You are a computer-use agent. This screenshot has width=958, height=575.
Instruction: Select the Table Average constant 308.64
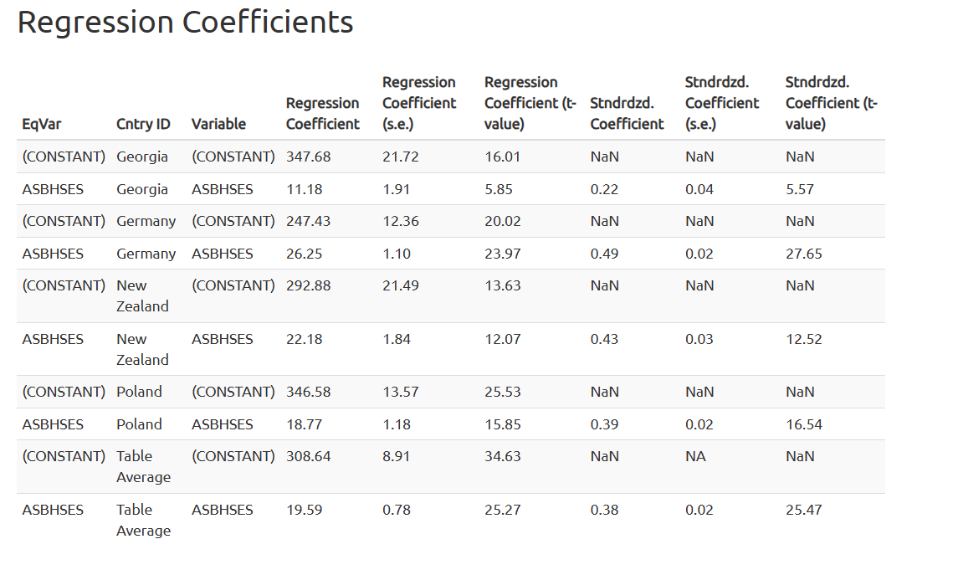308,456
